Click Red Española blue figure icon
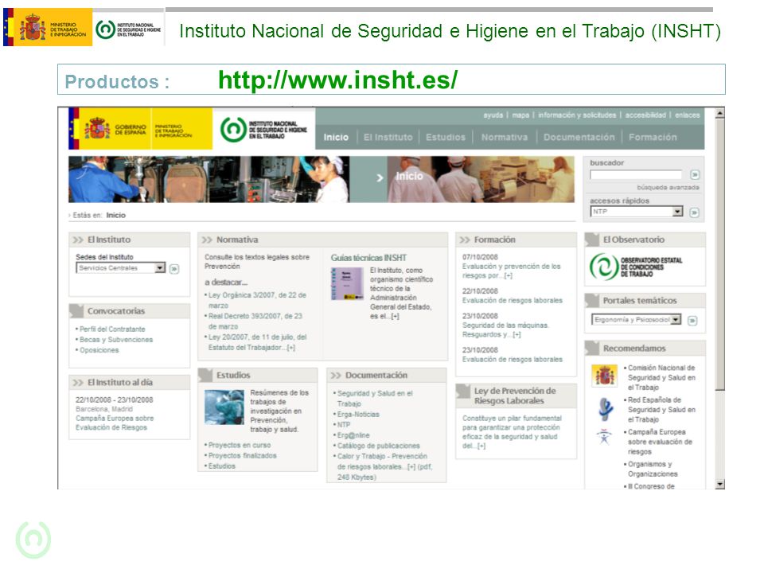This screenshot has height=573, width=764. point(605,409)
